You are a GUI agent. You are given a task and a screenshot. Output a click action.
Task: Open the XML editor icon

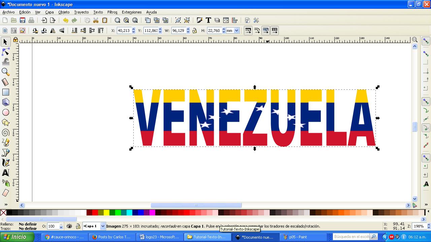[226, 21]
